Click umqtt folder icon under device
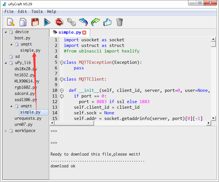Image resolution: width=219 pixels, height=182 pixels. point(17,44)
